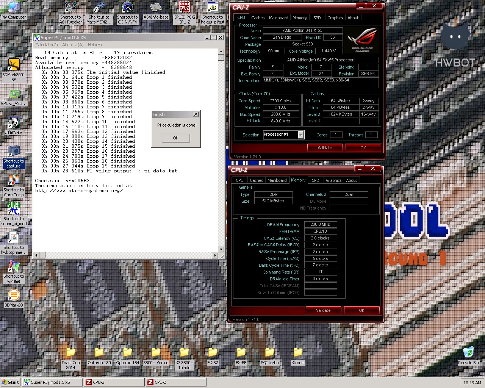485x388 pixels.
Task: Launch the 3DMark2001 SE desktop icon
Action: 14,70
